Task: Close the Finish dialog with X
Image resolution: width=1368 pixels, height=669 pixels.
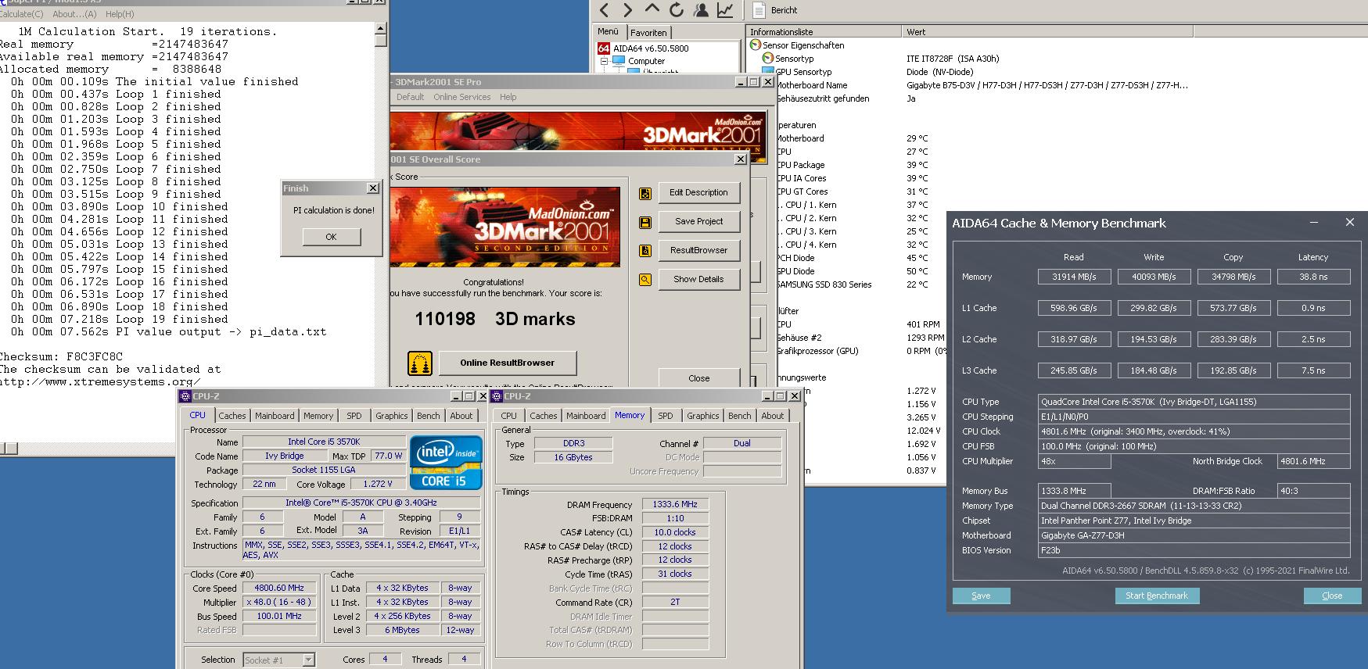Action: (372, 188)
